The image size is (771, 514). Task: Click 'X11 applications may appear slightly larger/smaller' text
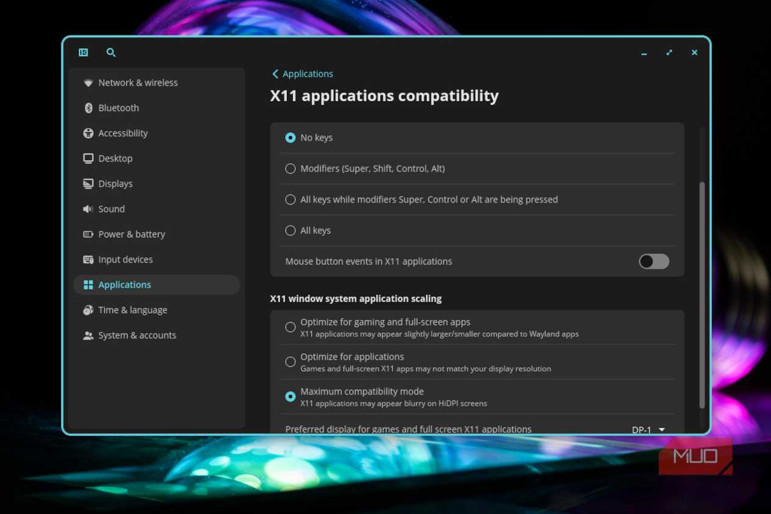[439, 334]
